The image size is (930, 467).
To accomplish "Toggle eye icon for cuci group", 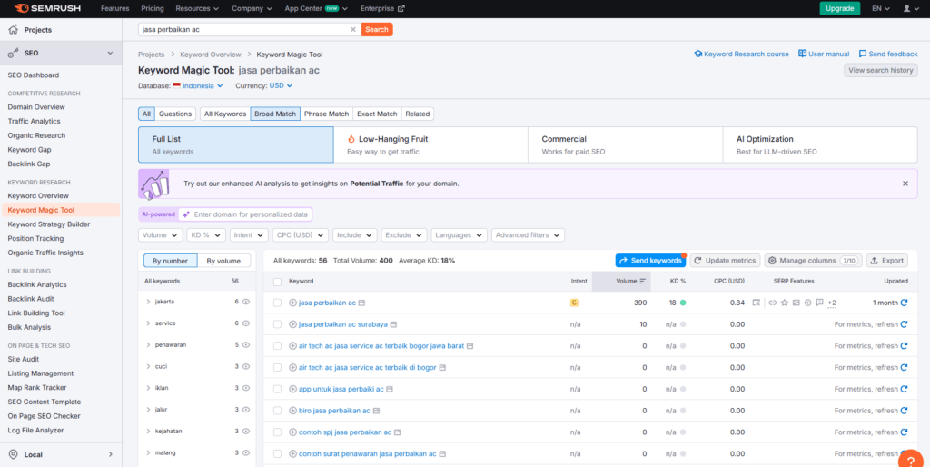I will click(x=246, y=367).
